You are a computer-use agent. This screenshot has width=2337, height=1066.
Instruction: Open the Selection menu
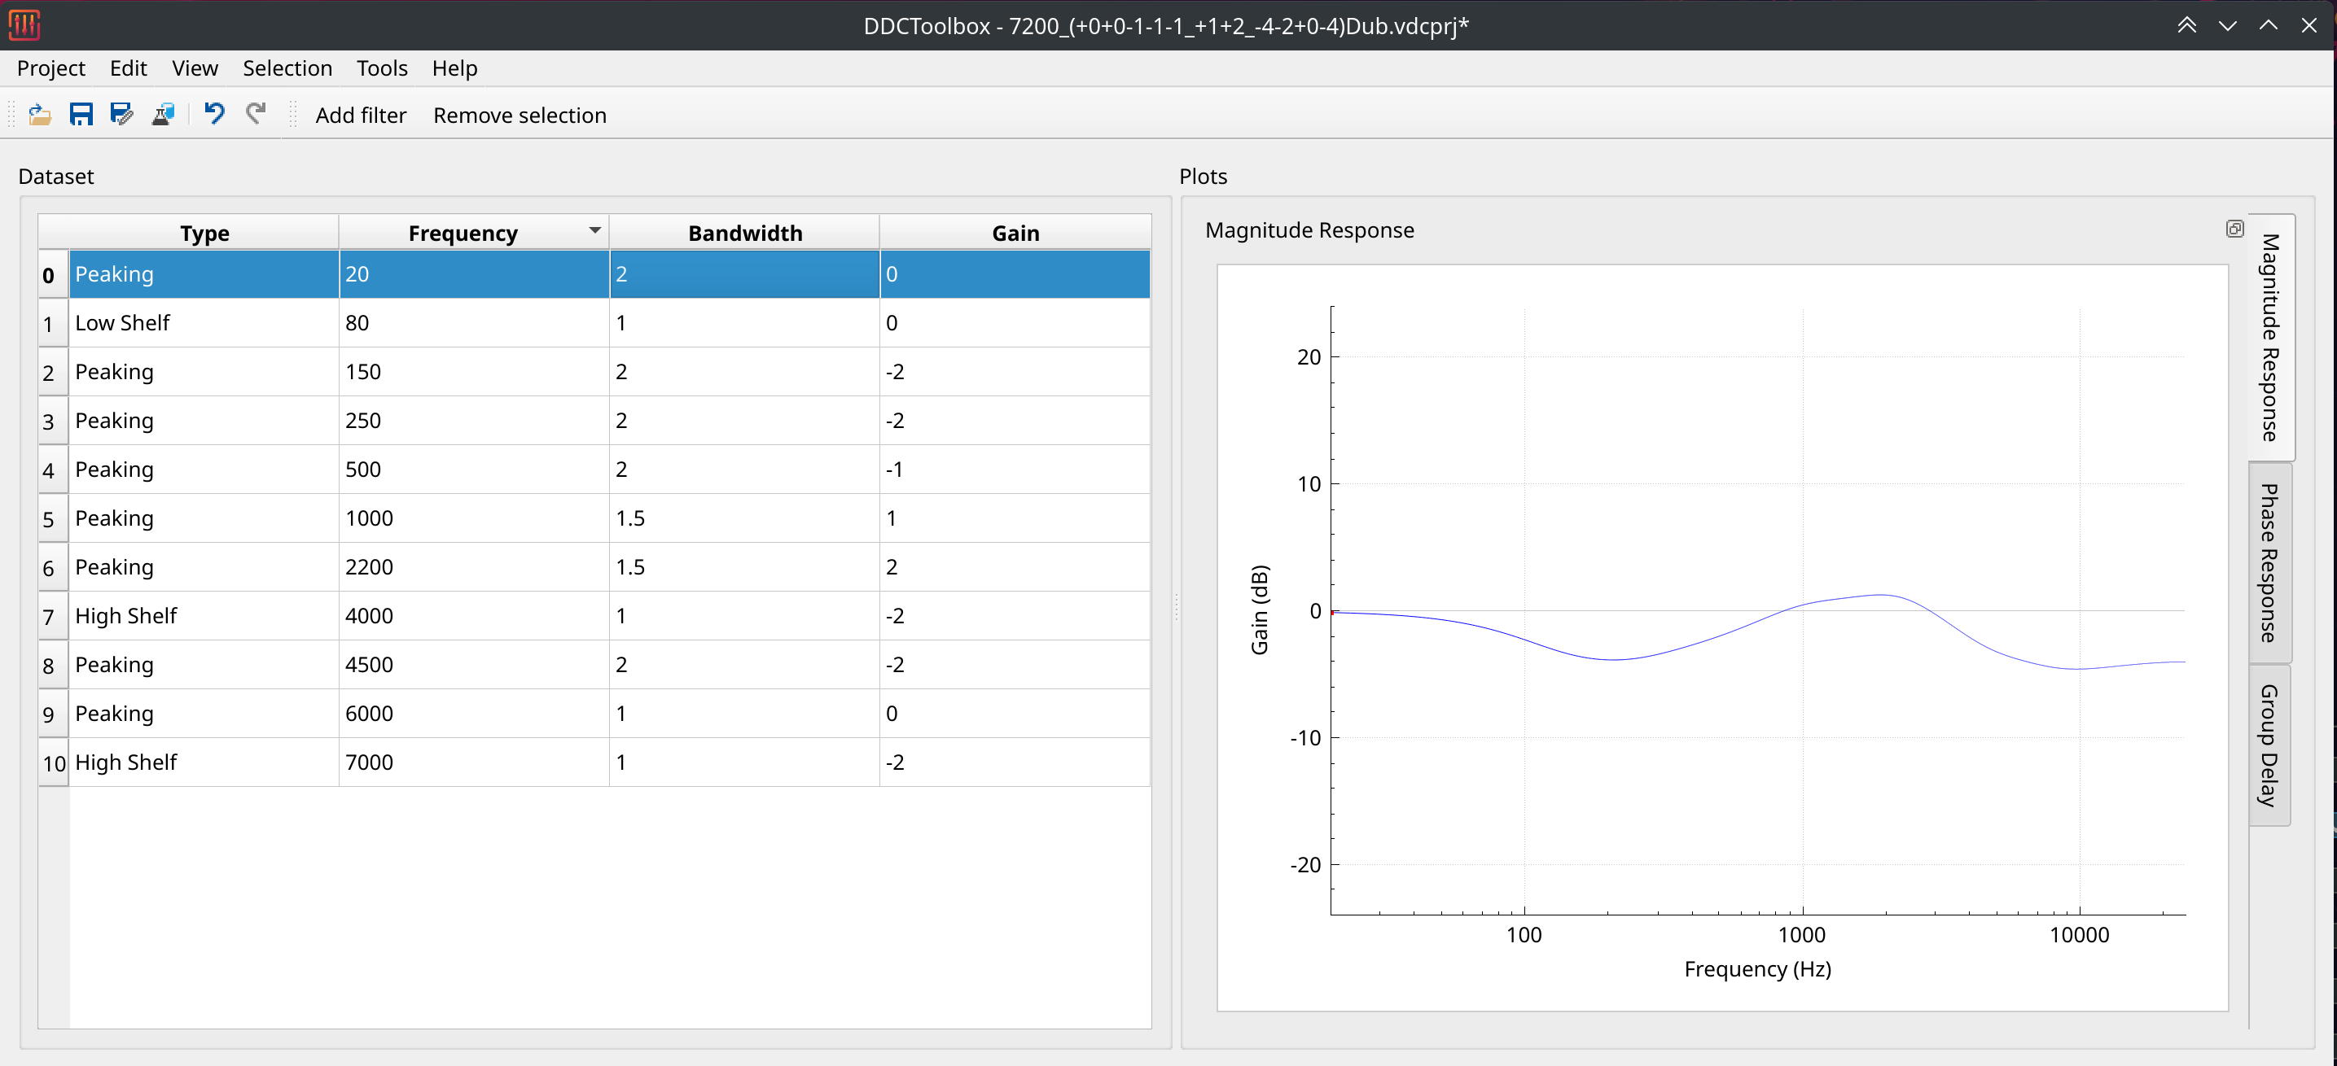click(x=287, y=68)
